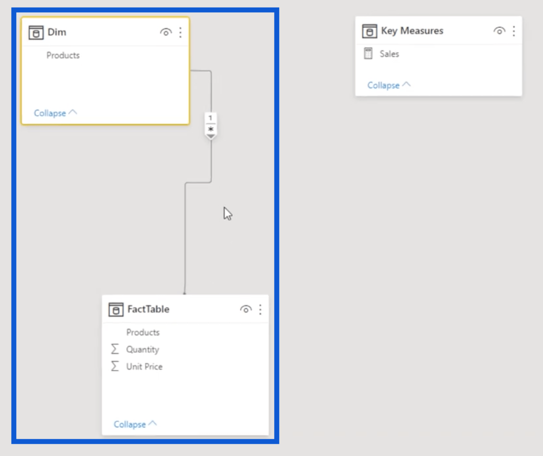
Task: Select the Quantity field in FactTable
Action: [143, 349]
